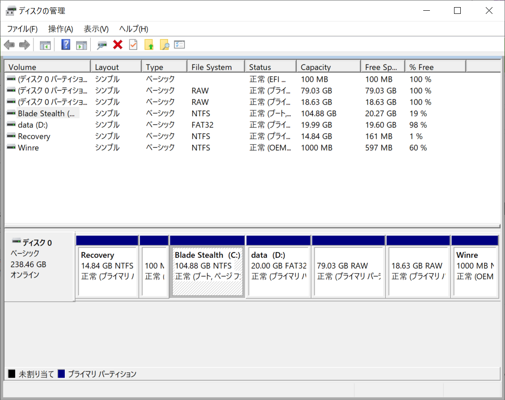Click the yellow folder with magnifier icon

click(x=164, y=44)
